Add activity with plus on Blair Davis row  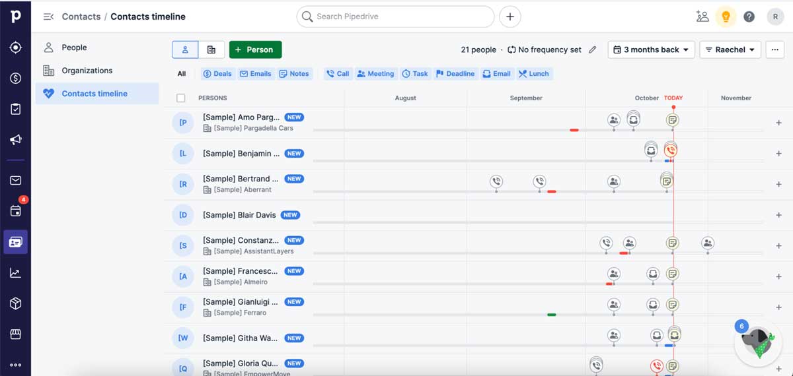[x=778, y=215]
